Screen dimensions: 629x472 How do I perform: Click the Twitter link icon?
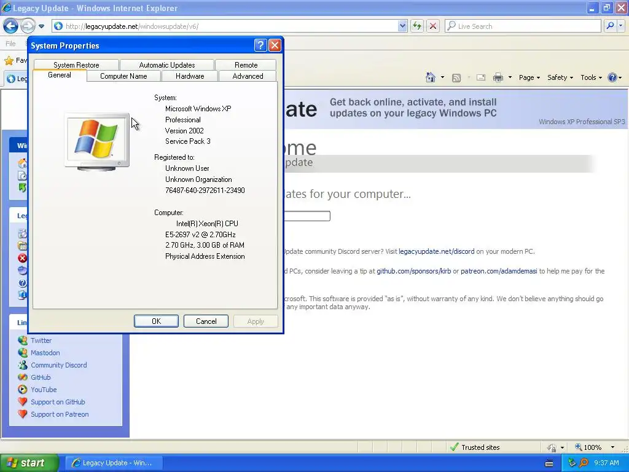[23, 340]
